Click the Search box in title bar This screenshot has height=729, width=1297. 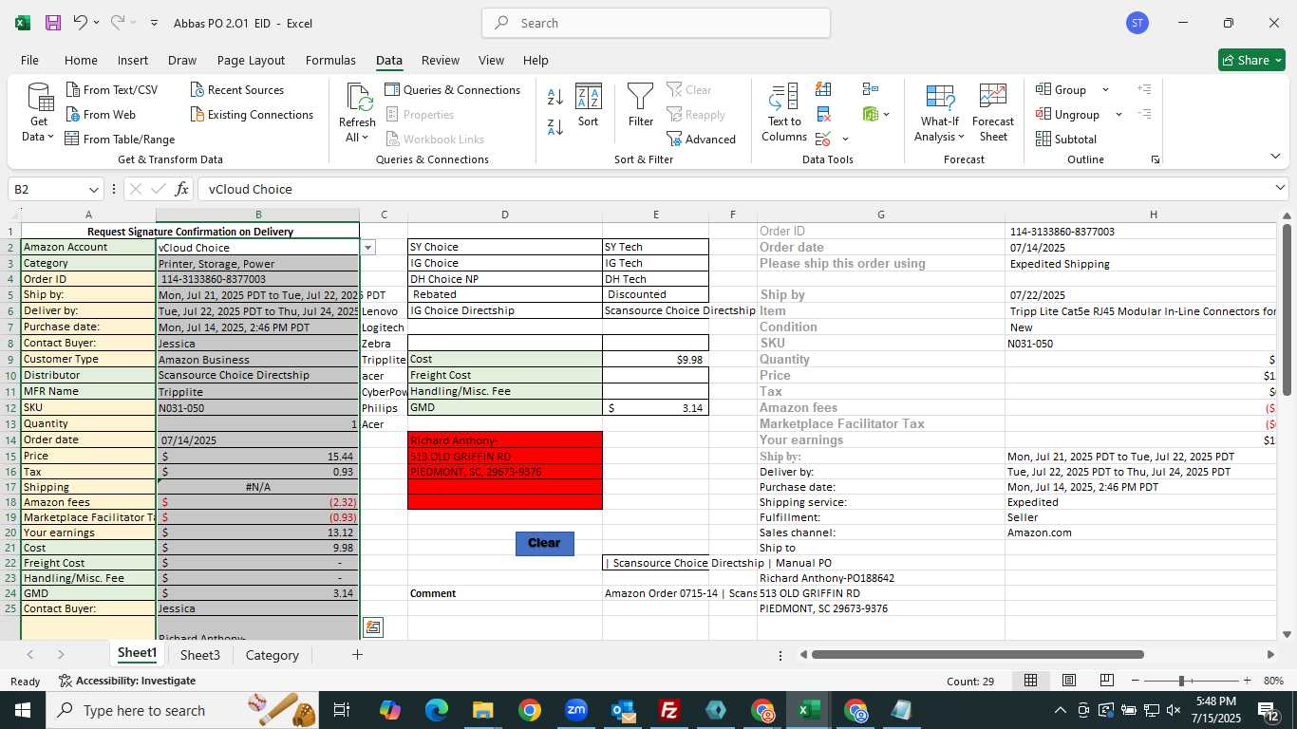[x=656, y=23]
